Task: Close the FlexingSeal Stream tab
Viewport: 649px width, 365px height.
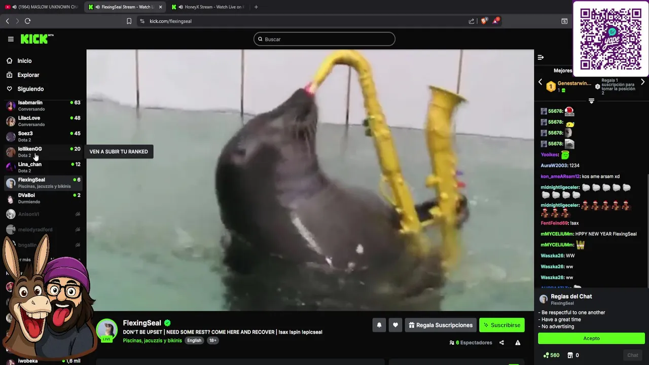Action: click(x=160, y=7)
